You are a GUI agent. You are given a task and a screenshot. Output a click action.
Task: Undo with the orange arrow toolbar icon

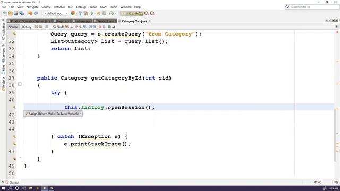point(30,13)
